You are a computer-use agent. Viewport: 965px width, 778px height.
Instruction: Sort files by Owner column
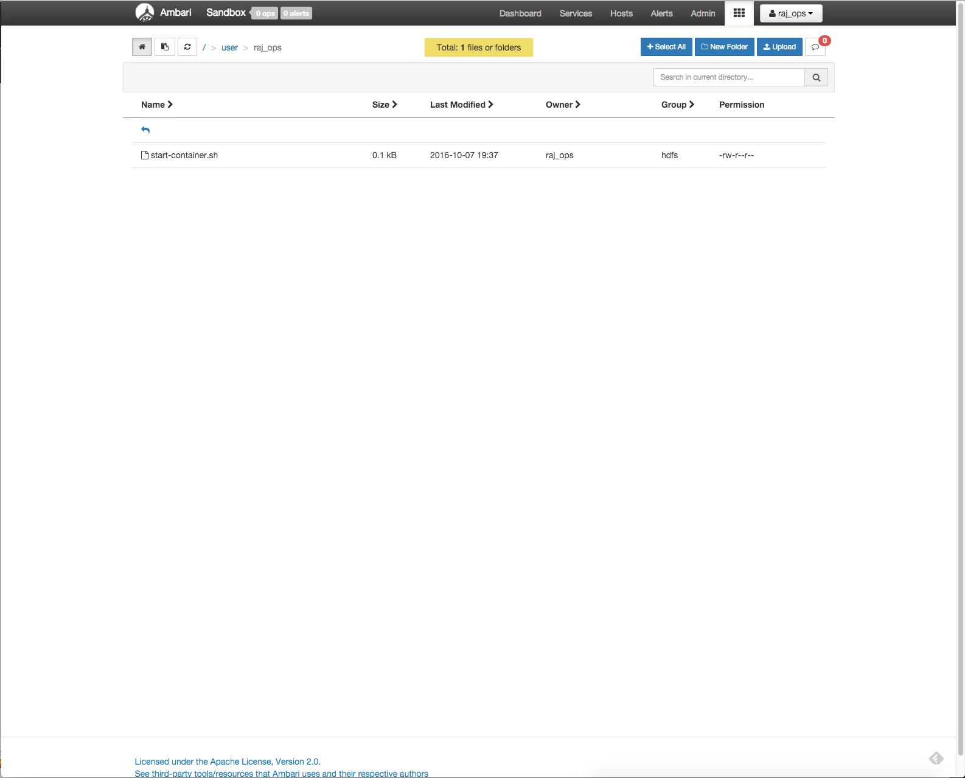click(563, 105)
